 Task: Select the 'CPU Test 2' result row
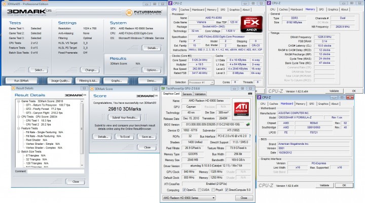tap(39, 125)
